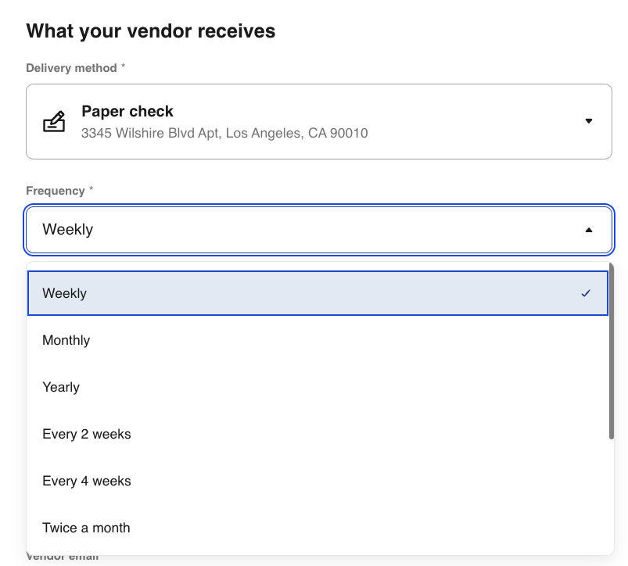Select Twice a month option
The image size is (628, 566).
coord(86,528)
